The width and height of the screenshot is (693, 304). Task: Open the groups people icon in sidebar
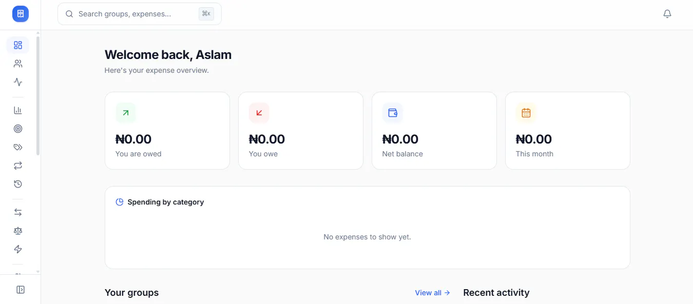pyautogui.click(x=18, y=64)
